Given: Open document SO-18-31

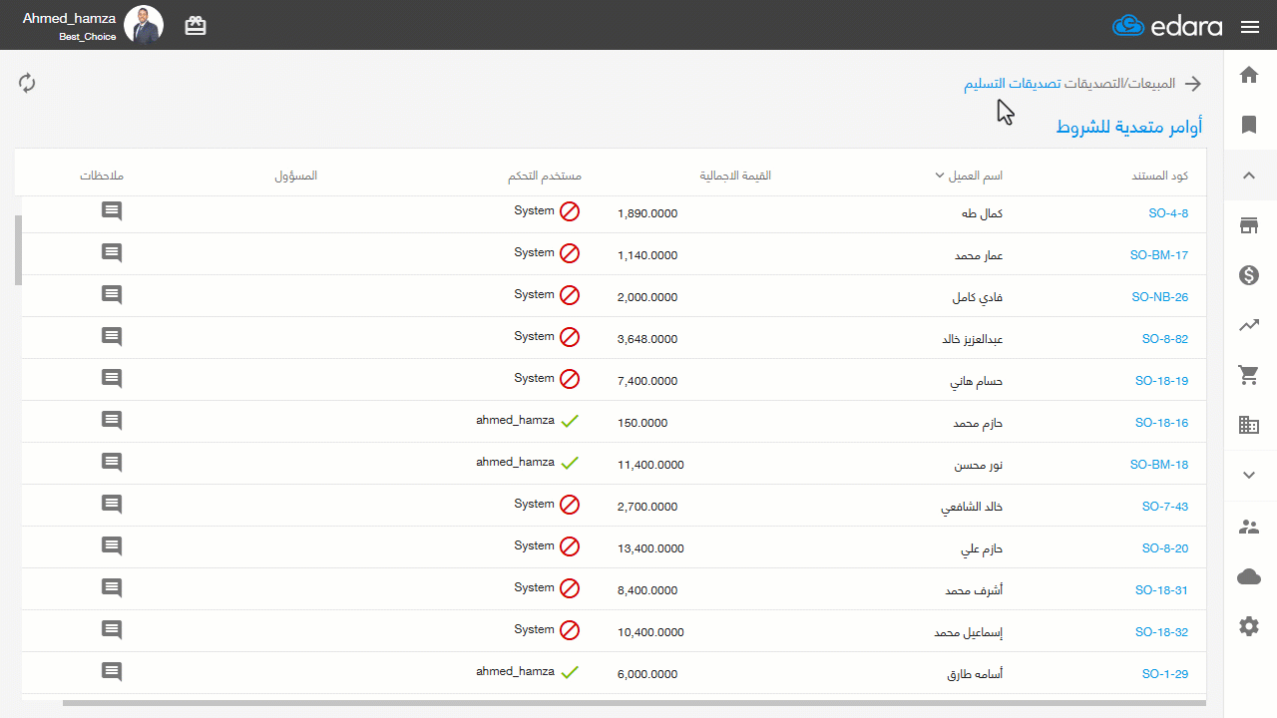Looking at the screenshot, I should click(x=1162, y=590).
